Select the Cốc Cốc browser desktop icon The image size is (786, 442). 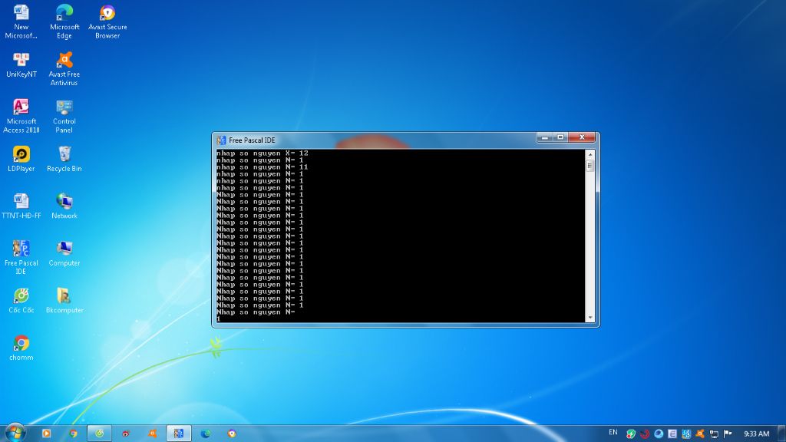[x=21, y=301]
